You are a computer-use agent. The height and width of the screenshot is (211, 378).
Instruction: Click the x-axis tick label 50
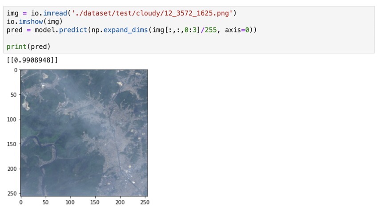[x=45, y=202]
